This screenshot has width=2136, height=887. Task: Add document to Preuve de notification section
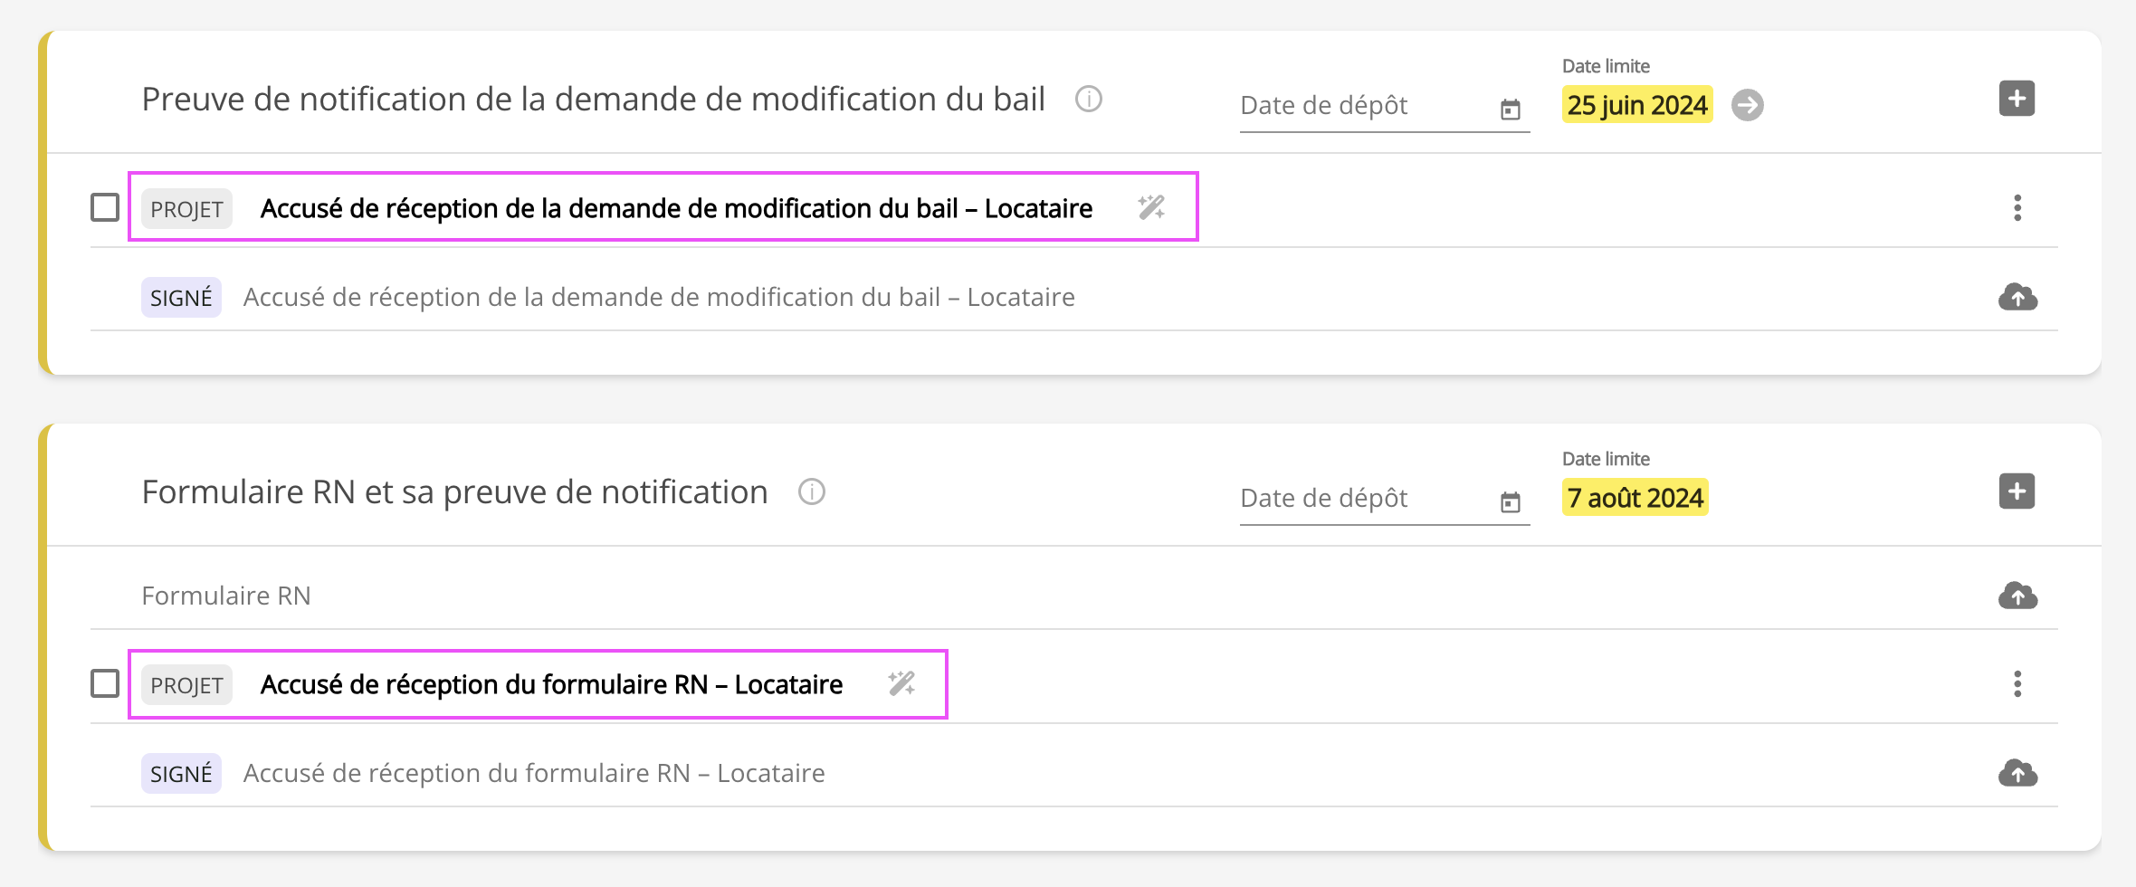coord(2017,99)
